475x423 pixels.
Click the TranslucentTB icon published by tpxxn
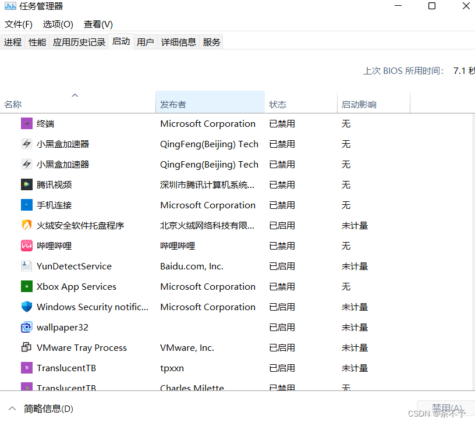tap(27, 368)
